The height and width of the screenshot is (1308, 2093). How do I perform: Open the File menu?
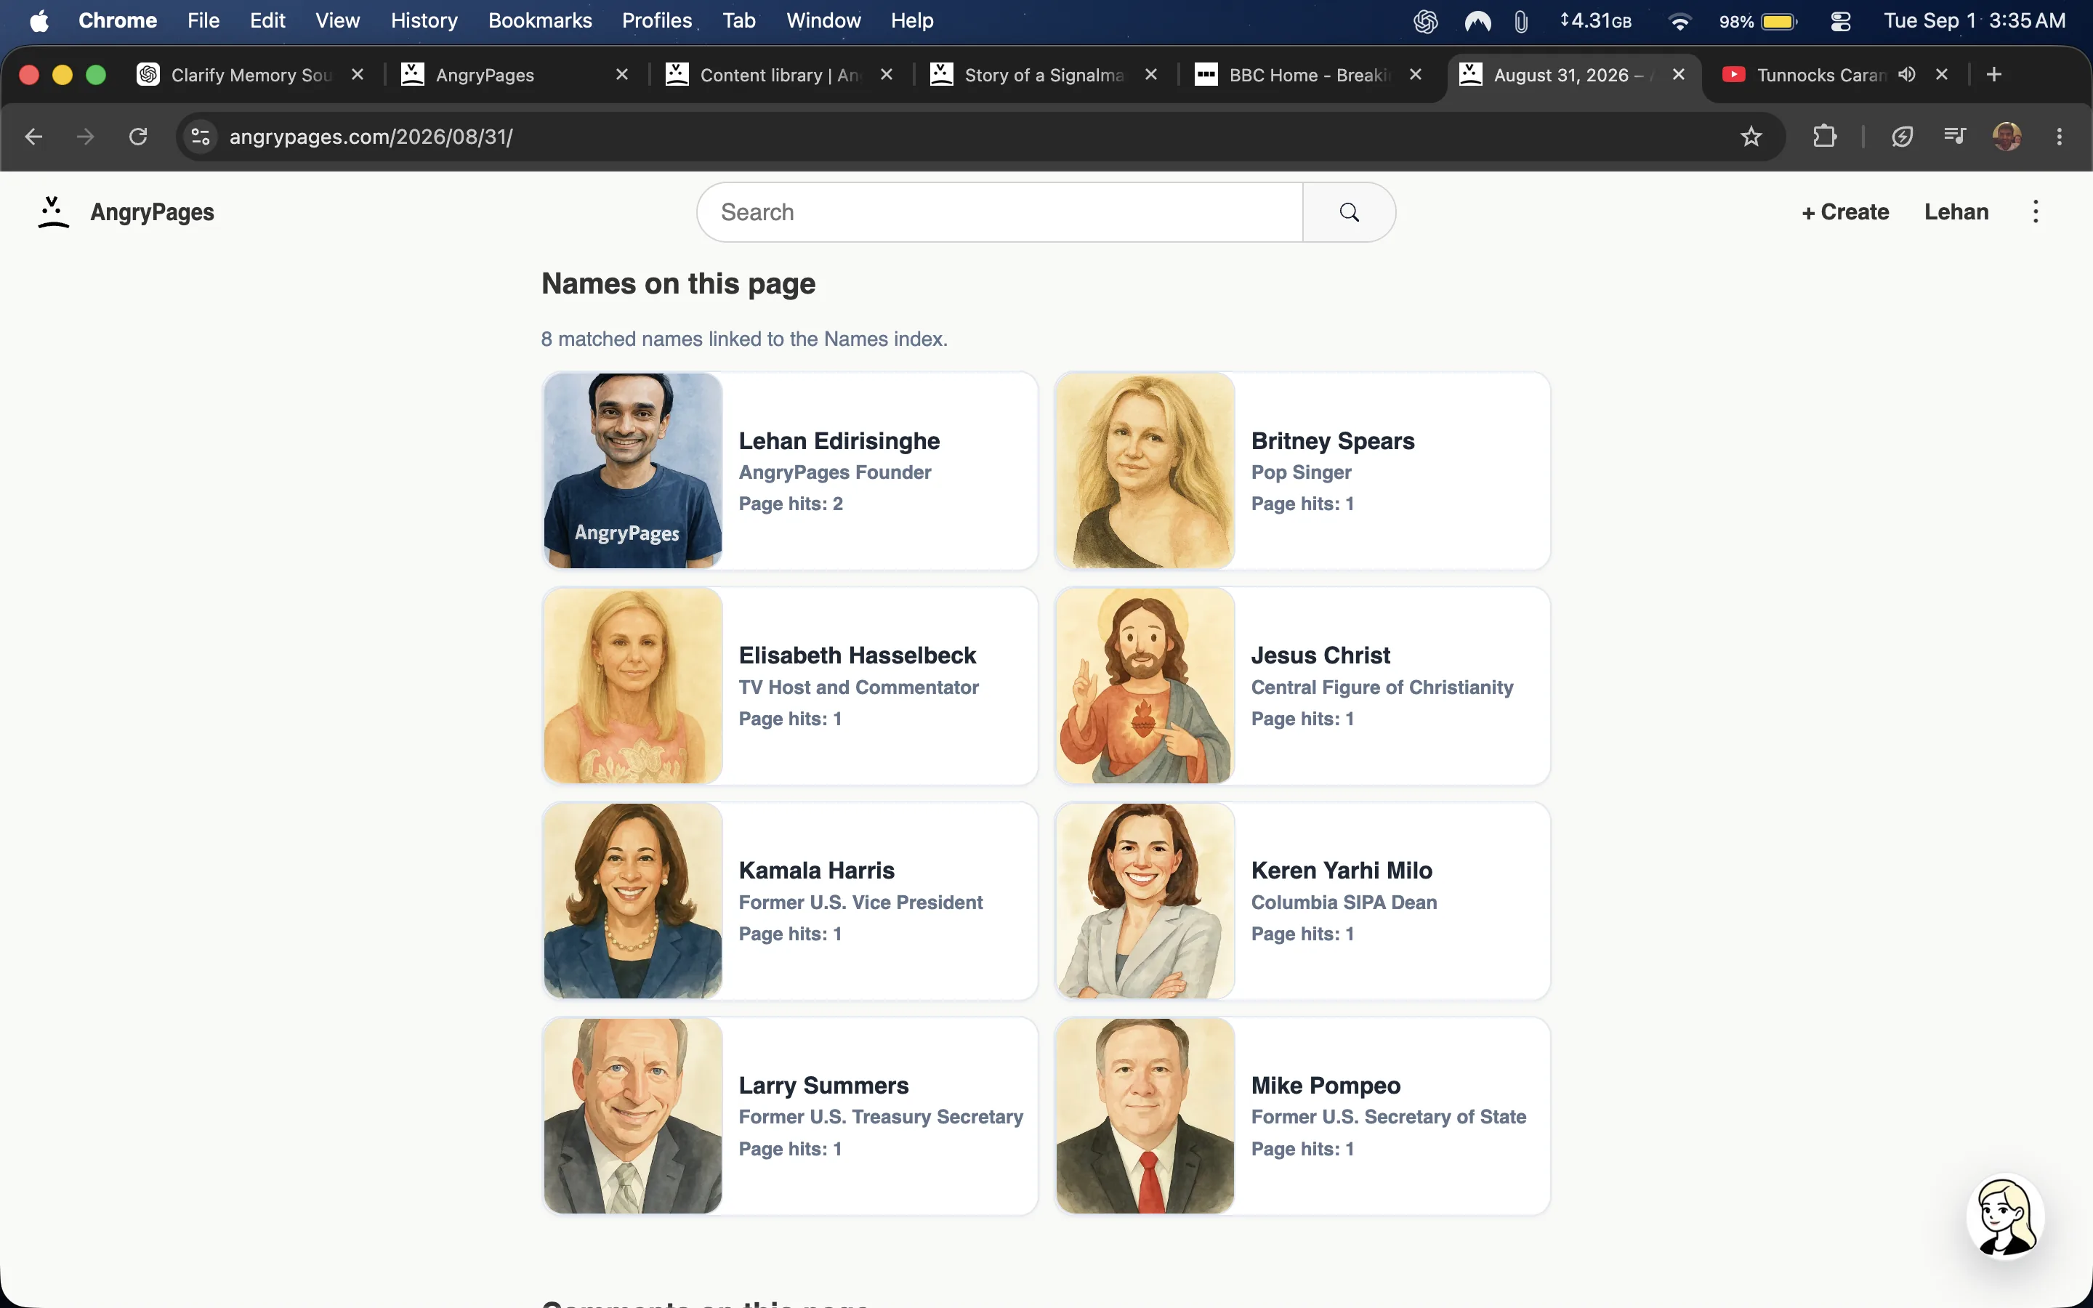coord(203,21)
